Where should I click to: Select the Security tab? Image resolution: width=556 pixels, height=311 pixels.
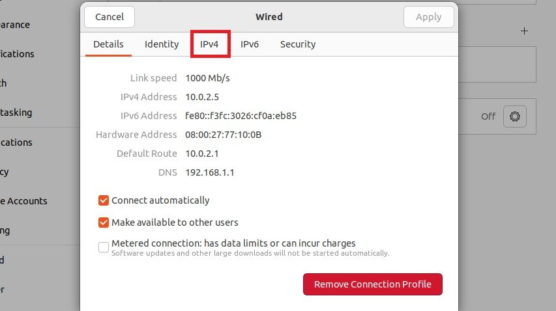tap(298, 44)
